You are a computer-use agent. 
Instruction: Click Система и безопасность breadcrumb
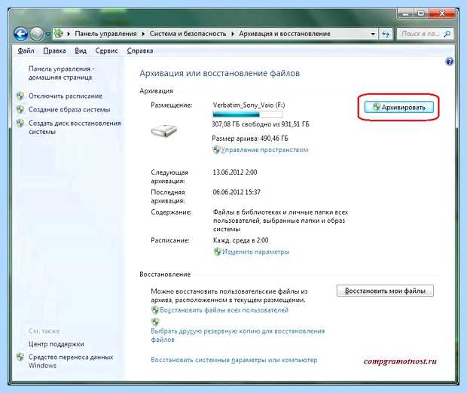coord(188,34)
